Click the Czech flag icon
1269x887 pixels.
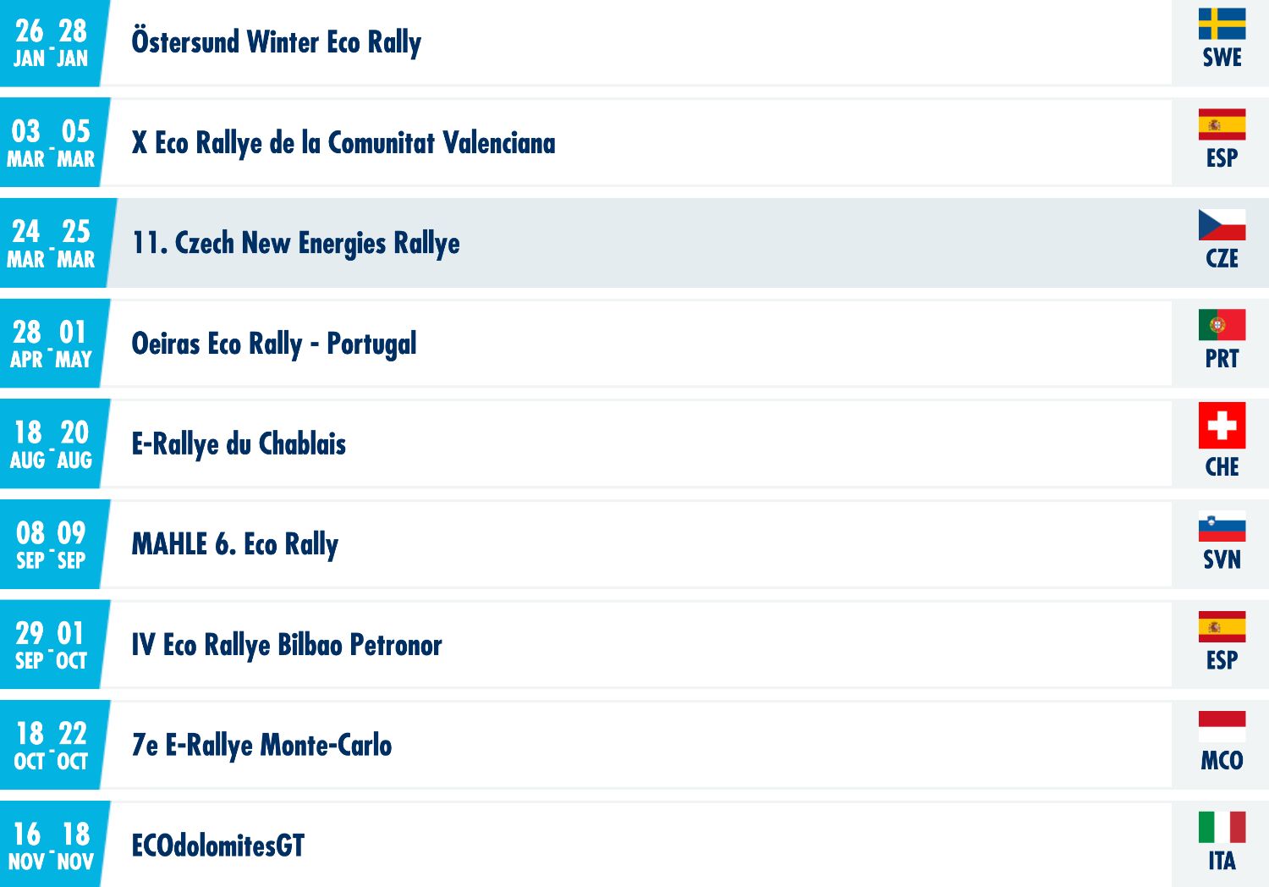[1222, 224]
